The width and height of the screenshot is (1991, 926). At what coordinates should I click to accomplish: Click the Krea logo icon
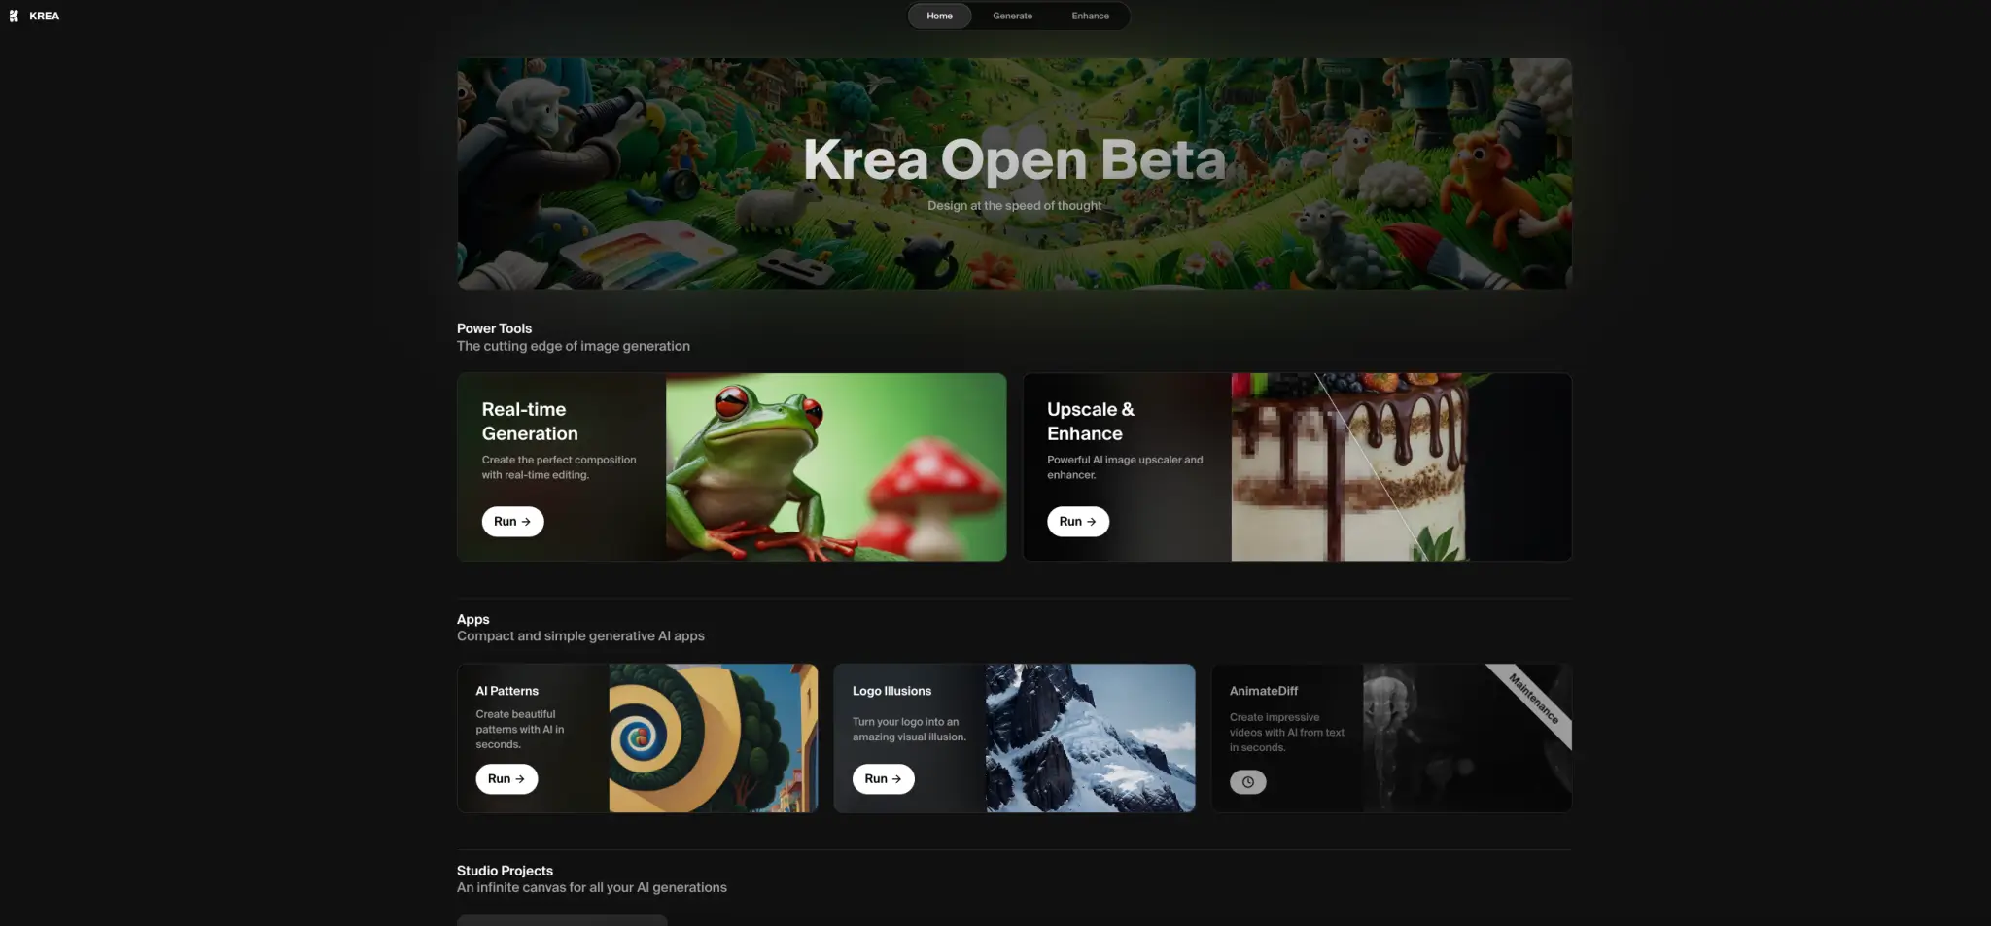tap(14, 16)
